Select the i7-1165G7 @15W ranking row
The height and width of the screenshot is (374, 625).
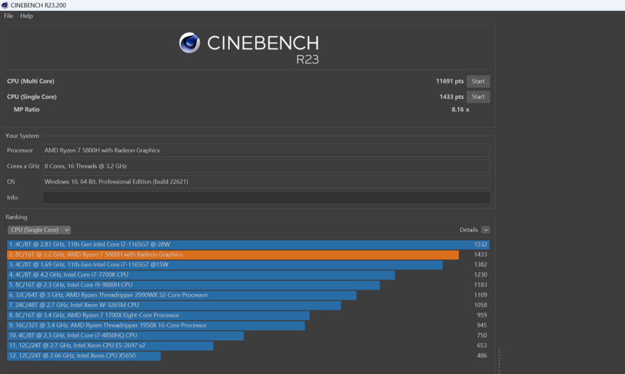point(248,265)
